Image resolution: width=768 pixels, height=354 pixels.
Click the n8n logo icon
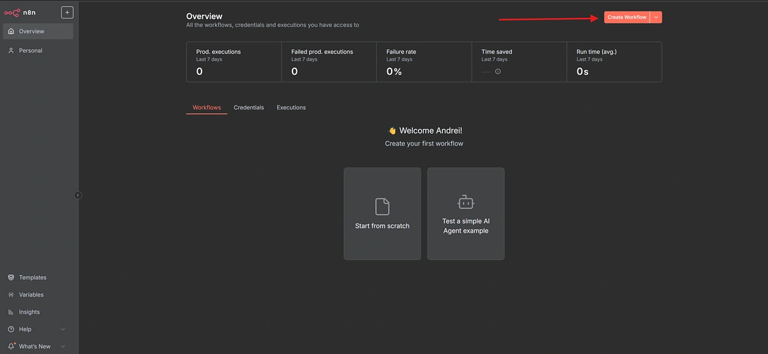click(x=12, y=12)
